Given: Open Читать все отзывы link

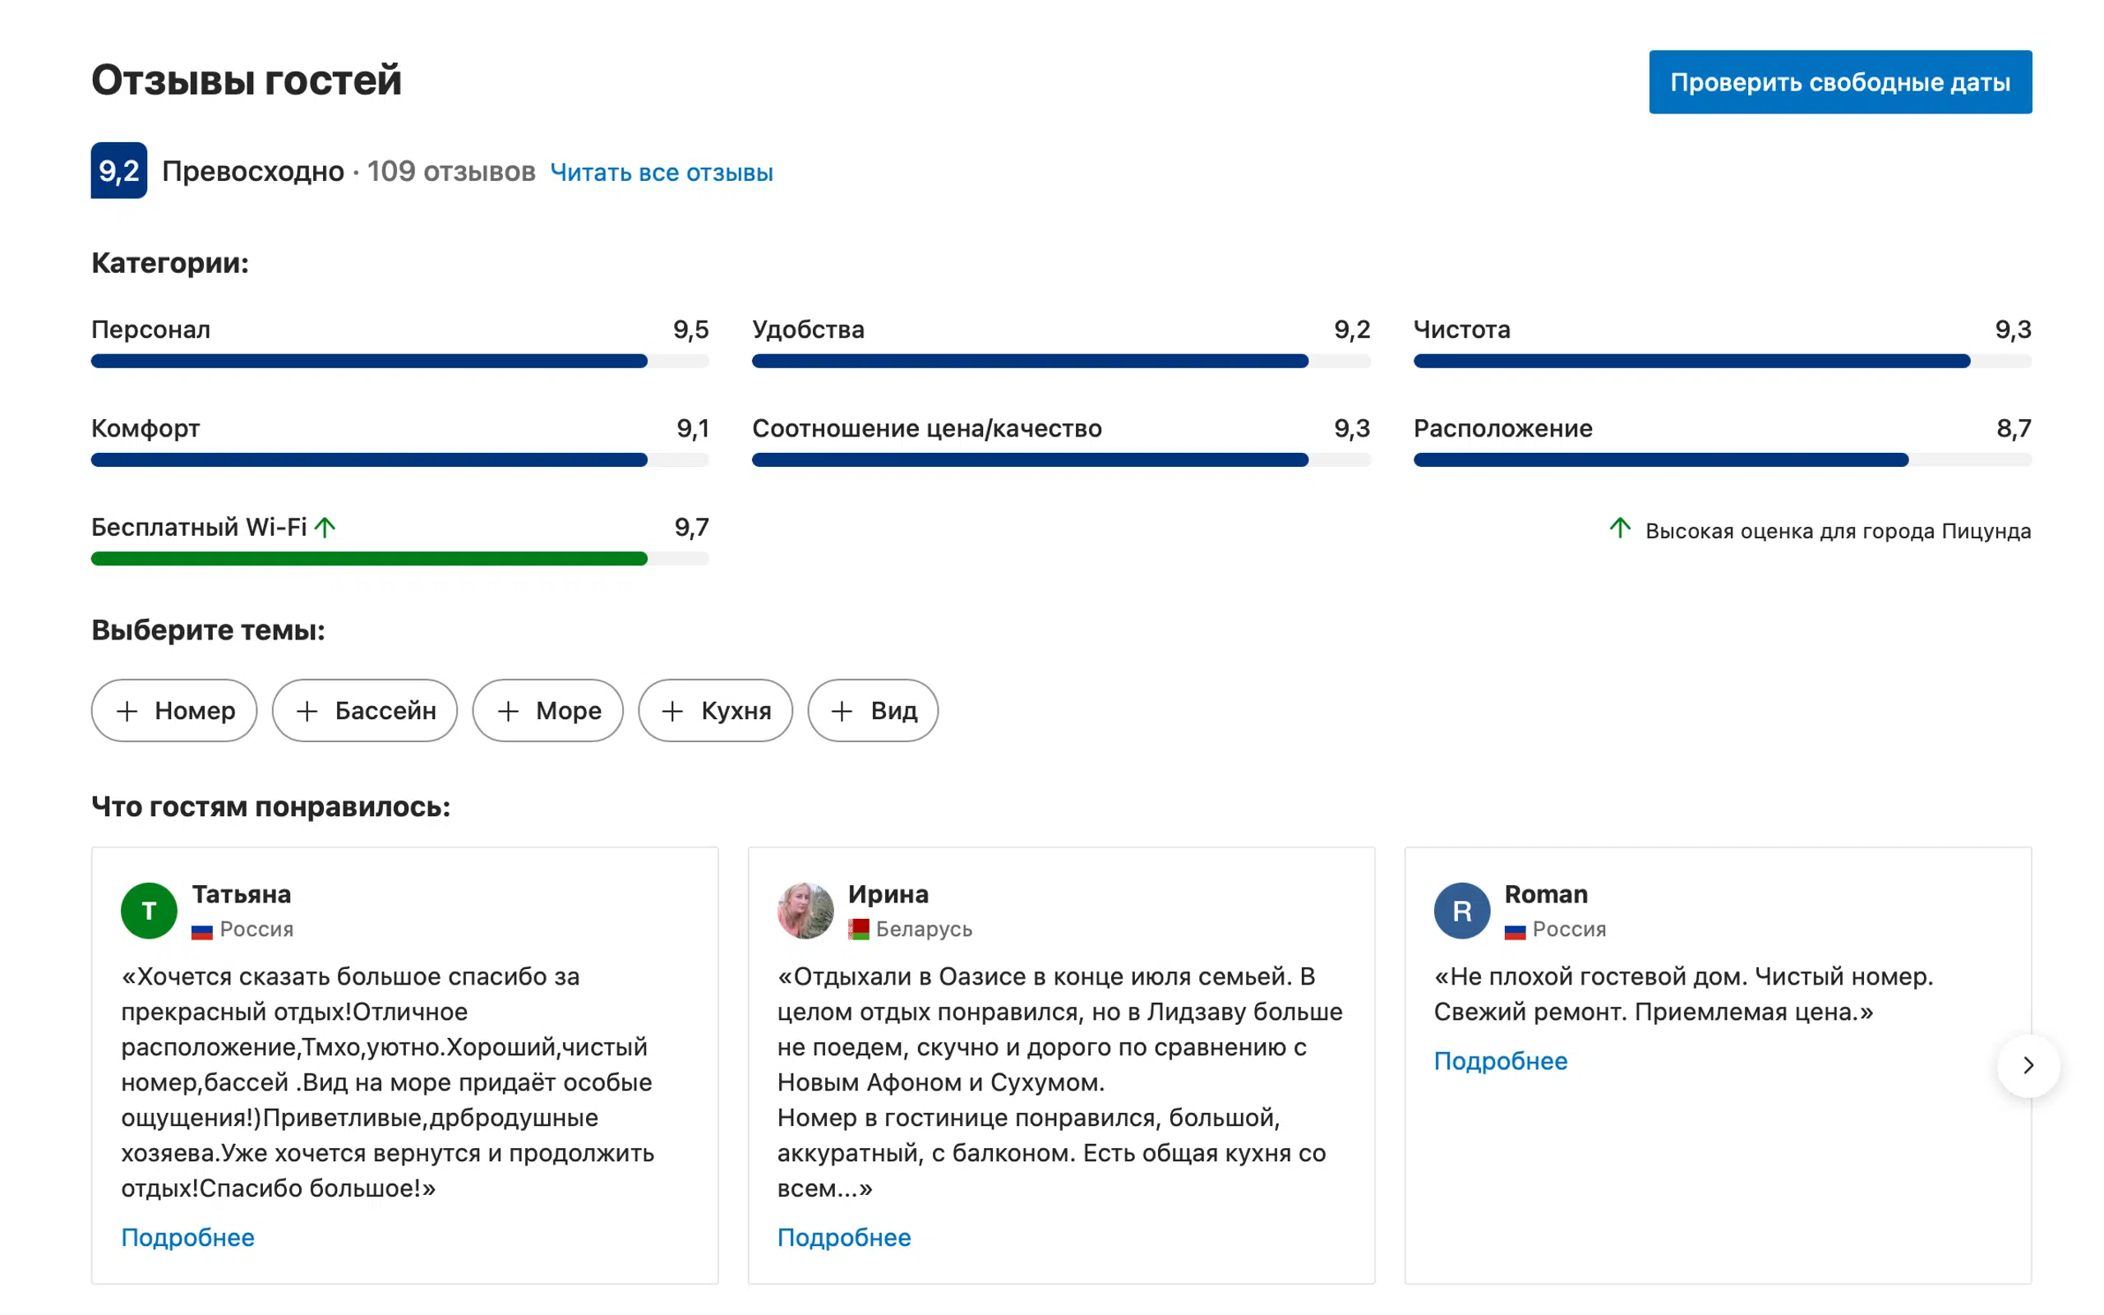Looking at the screenshot, I should (662, 173).
